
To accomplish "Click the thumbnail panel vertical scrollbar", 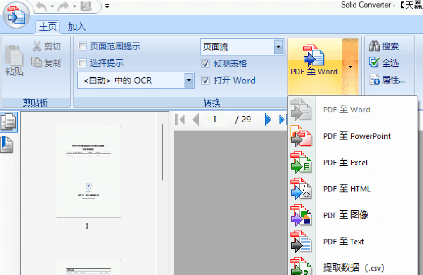I will click(162, 152).
